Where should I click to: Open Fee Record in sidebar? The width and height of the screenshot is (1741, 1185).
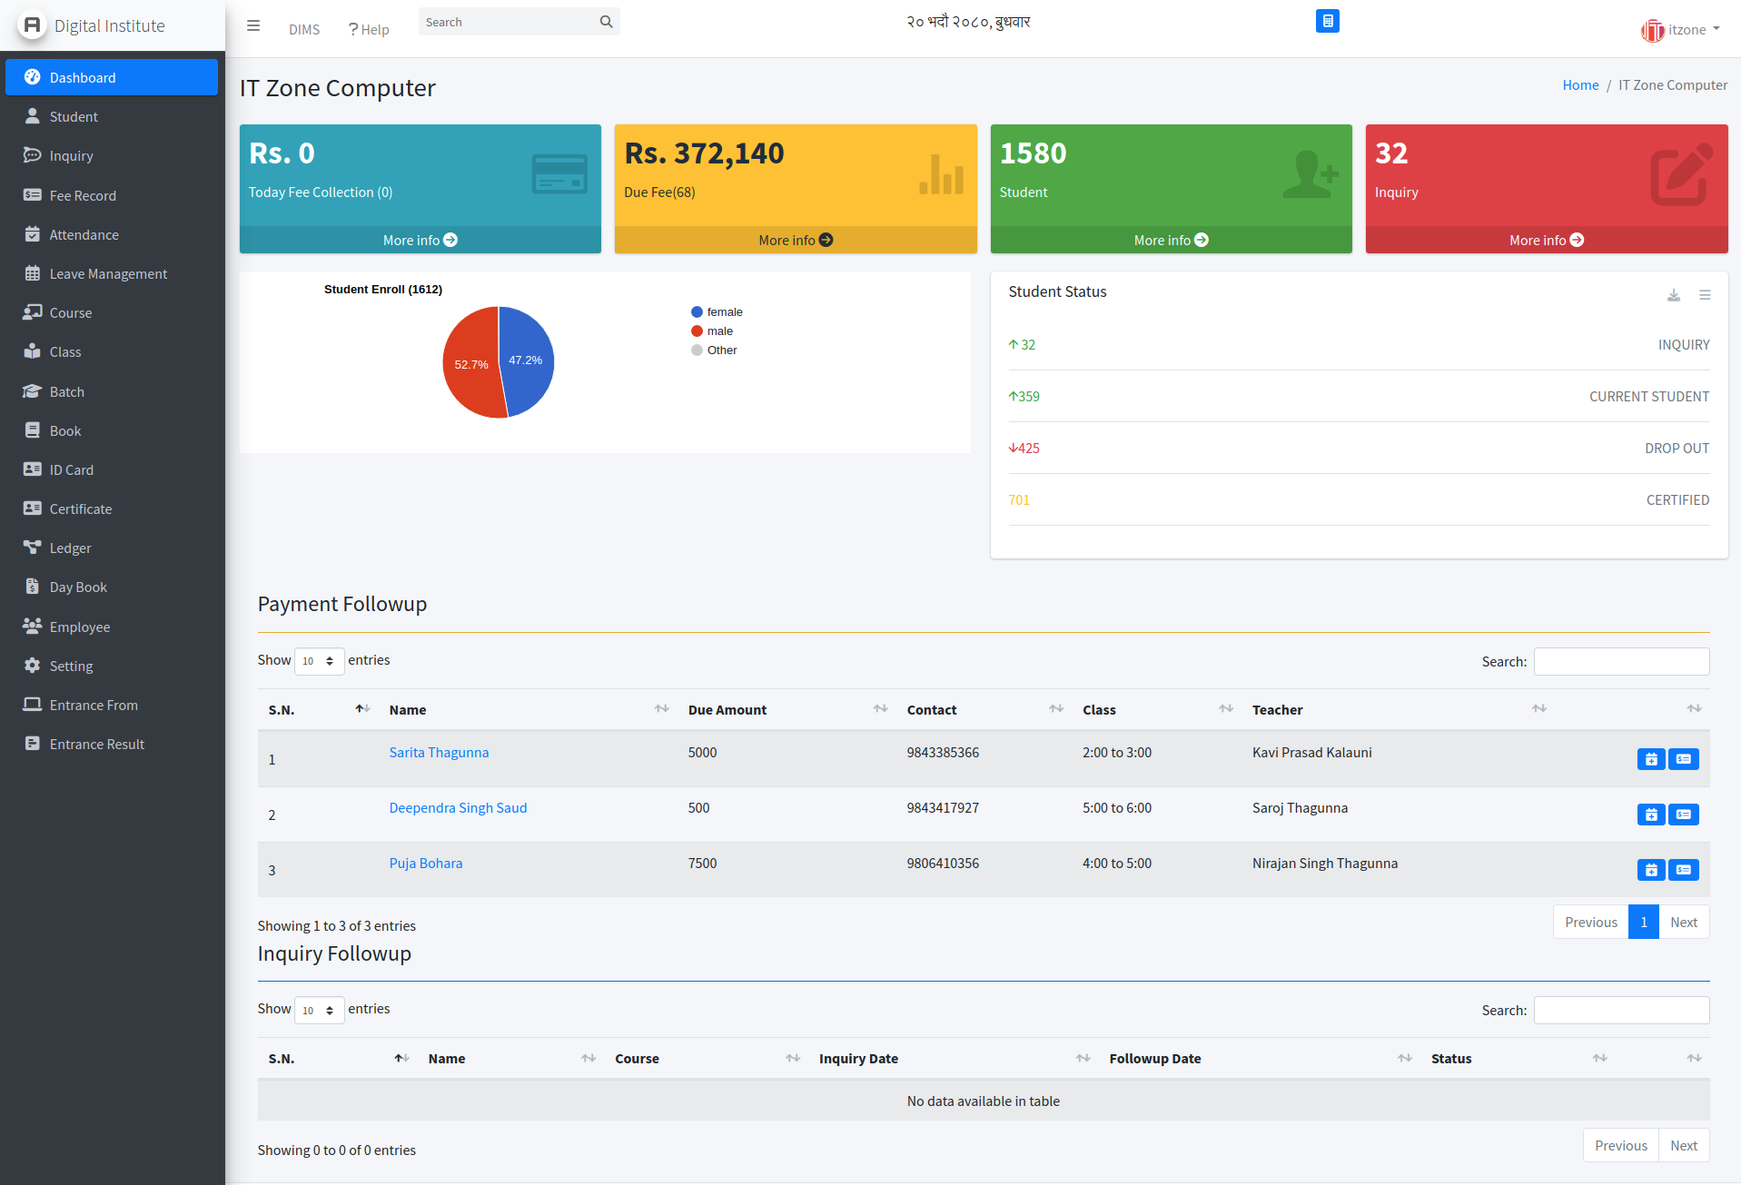pyautogui.click(x=112, y=195)
